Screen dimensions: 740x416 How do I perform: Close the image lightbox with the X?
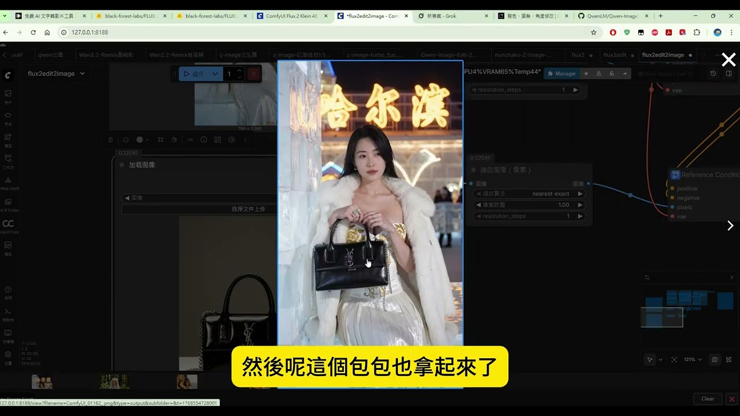[728, 60]
